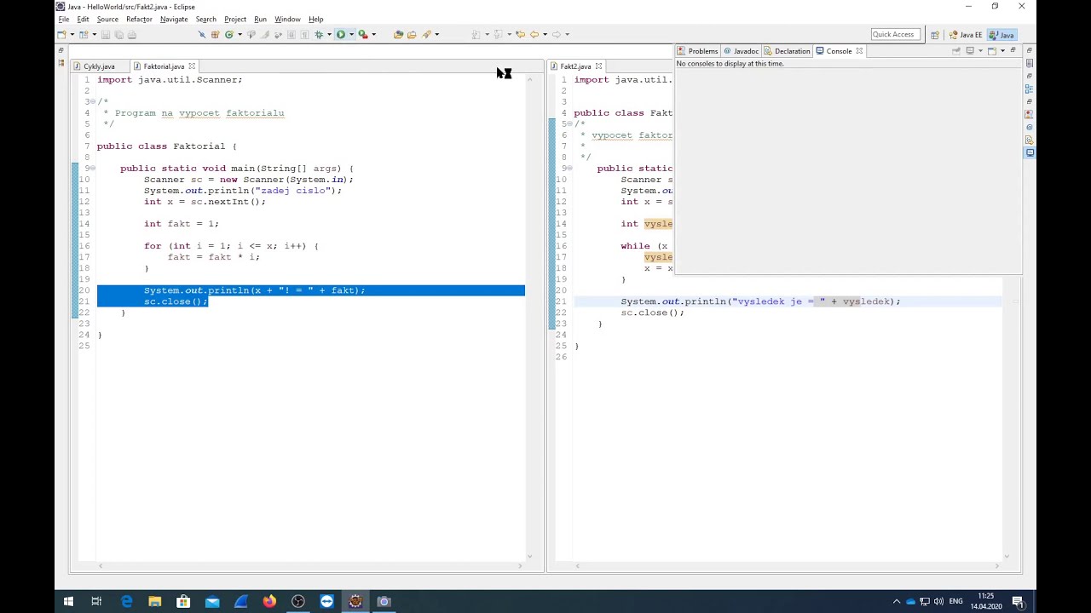Image resolution: width=1091 pixels, height=613 pixels.
Task: Expand the Run dropdown arrow
Action: (x=352, y=34)
